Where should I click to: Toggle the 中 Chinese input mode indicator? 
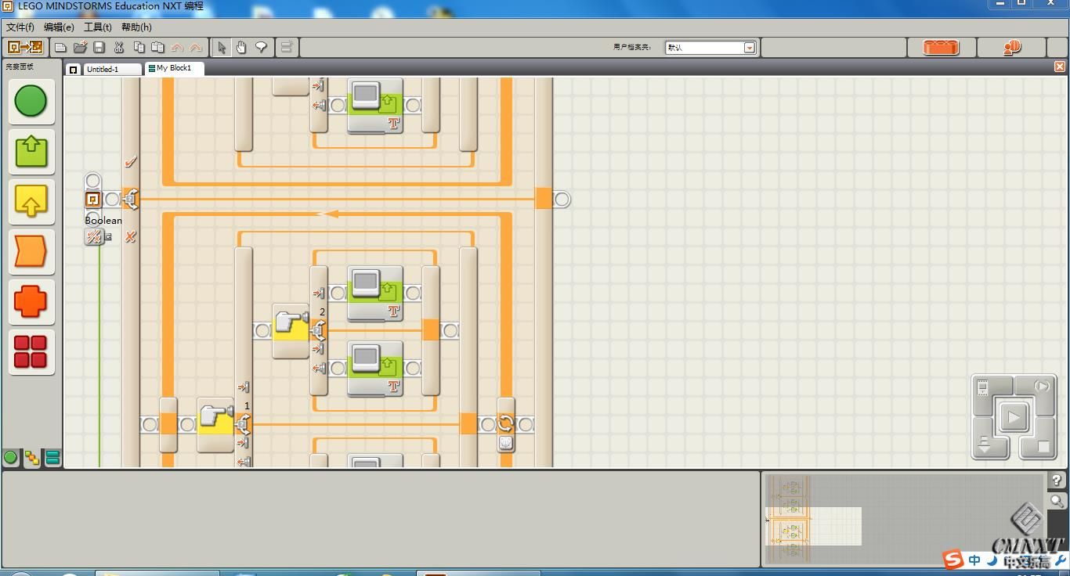[x=974, y=560]
